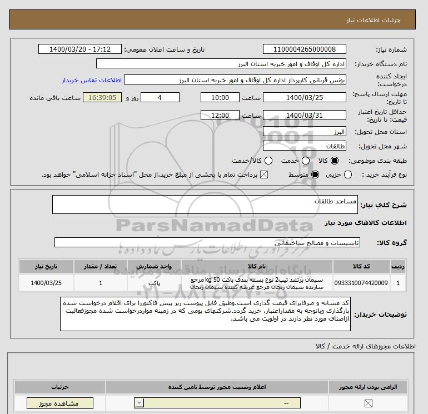This screenshot has height=414, width=428.
Task: Click the buyer notes text area
Action: pos(205,314)
